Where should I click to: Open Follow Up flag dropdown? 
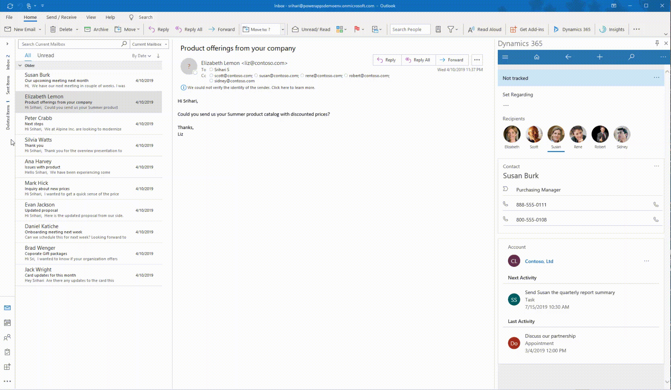359,29
